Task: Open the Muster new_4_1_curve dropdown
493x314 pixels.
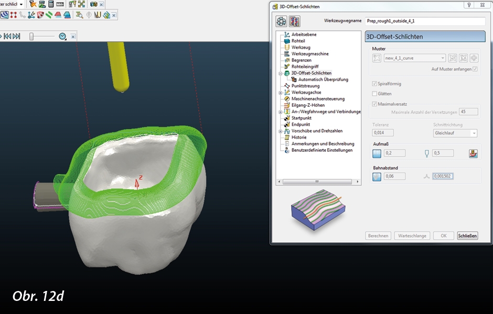Action: (x=443, y=58)
